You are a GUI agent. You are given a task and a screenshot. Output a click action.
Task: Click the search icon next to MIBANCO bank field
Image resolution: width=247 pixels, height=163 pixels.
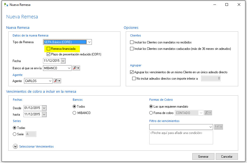75,68
